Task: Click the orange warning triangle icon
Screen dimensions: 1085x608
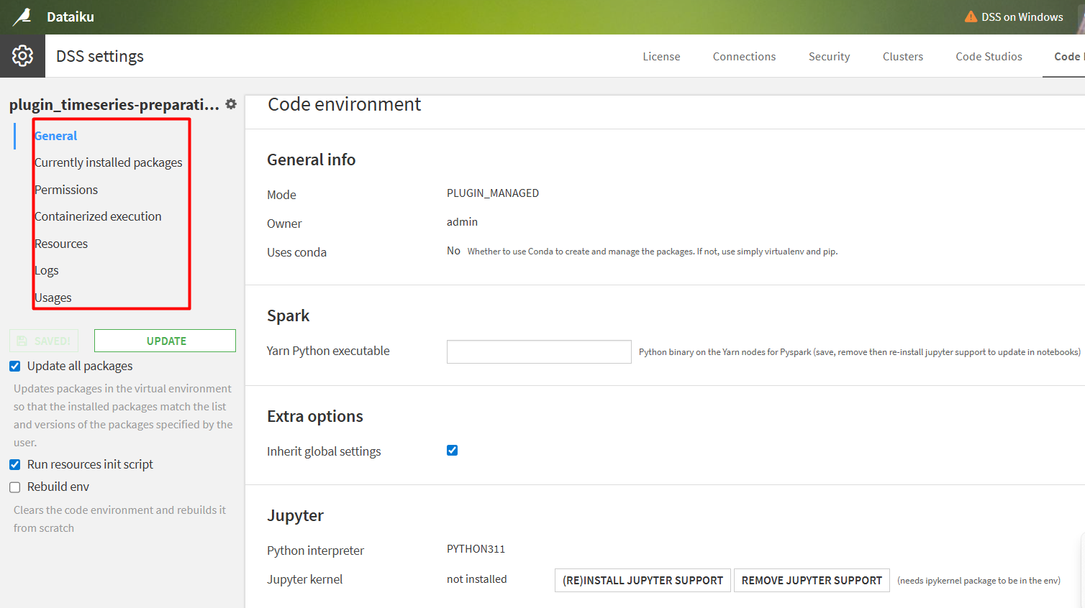Action: point(971,17)
